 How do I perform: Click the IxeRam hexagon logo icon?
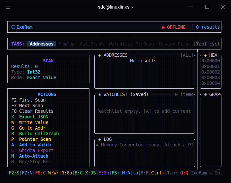[13, 27]
